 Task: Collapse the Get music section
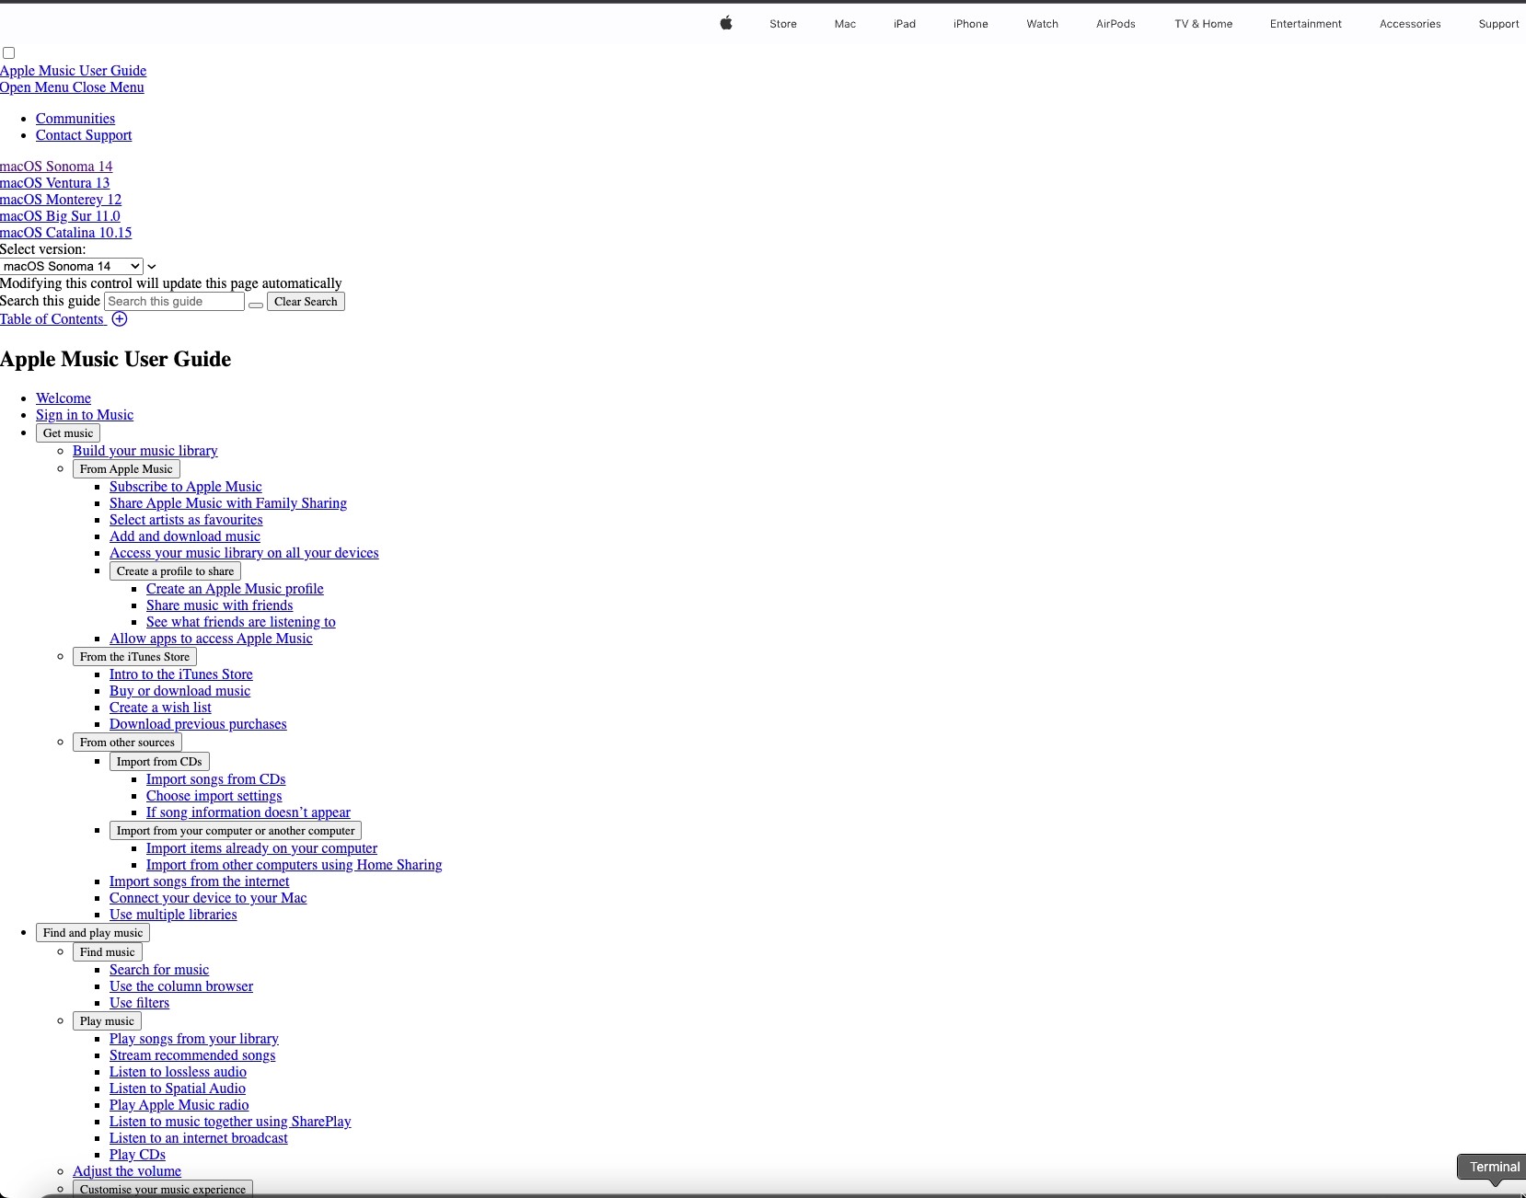point(68,433)
